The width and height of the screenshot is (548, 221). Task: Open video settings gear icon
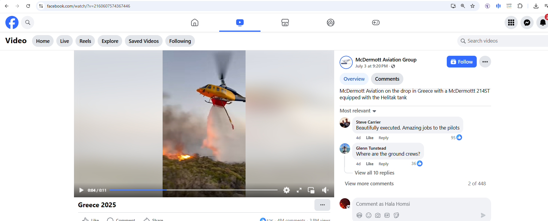(x=287, y=190)
